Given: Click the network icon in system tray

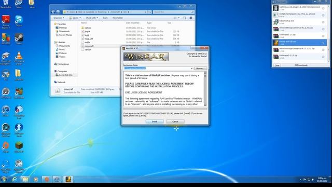Looking at the screenshot, I should 309,180.
